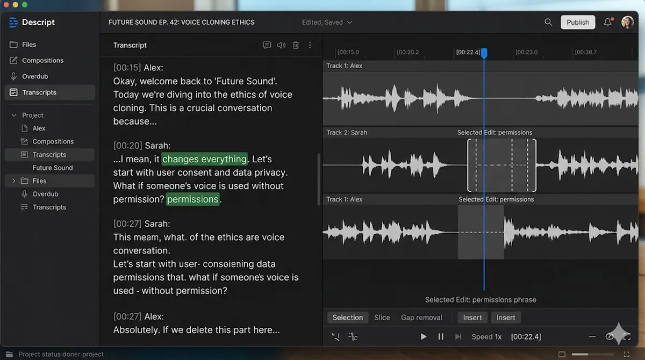The width and height of the screenshot is (645, 360).
Task: Open Transcript more options (three dots)
Action: click(310, 45)
